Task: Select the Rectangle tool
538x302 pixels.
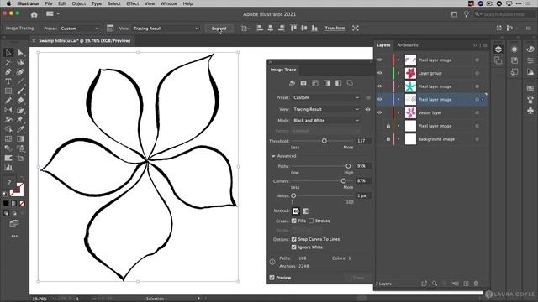Action: coord(8,91)
